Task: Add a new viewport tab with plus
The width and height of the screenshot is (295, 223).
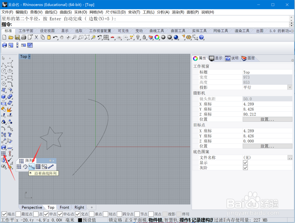Action: [92, 207]
